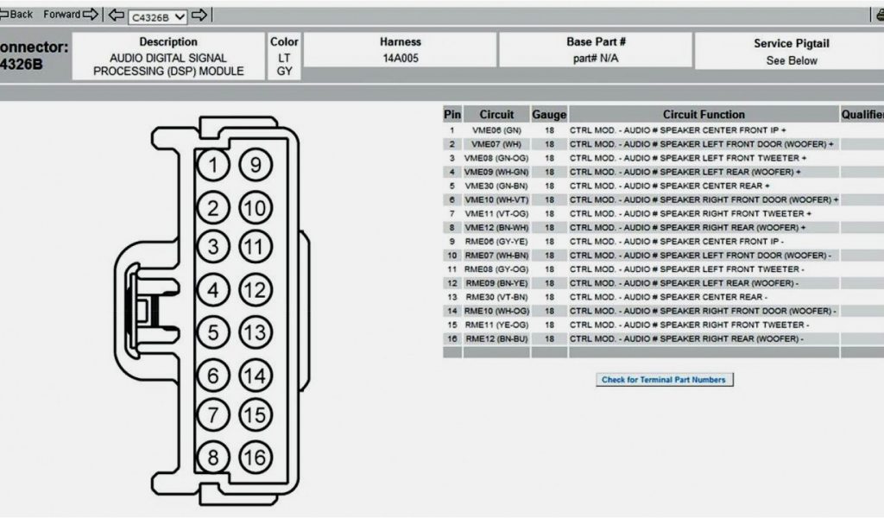
Task: Click the Gauge column header
Action: (x=549, y=114)
